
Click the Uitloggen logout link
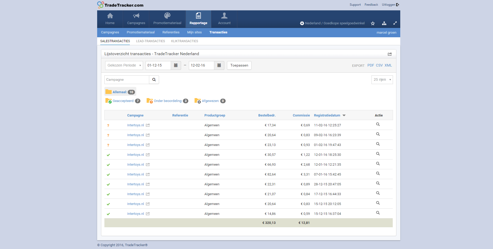point(390,5)
